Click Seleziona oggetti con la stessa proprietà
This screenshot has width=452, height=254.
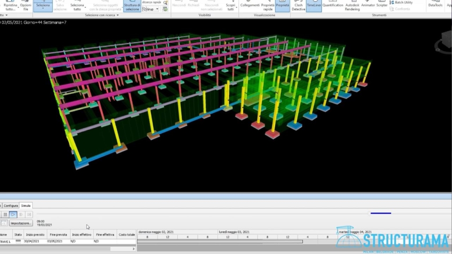point(105,6)
